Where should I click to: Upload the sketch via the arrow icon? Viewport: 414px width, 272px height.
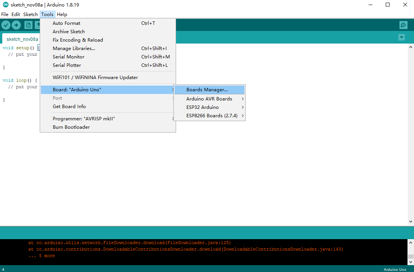[x=16, y=25]
